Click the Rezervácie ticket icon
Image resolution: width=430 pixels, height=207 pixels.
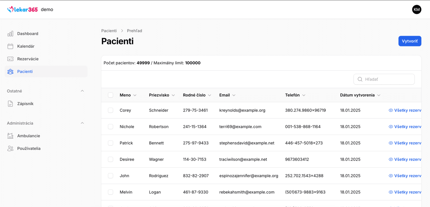pyautogui.click(x=10, y=59)
